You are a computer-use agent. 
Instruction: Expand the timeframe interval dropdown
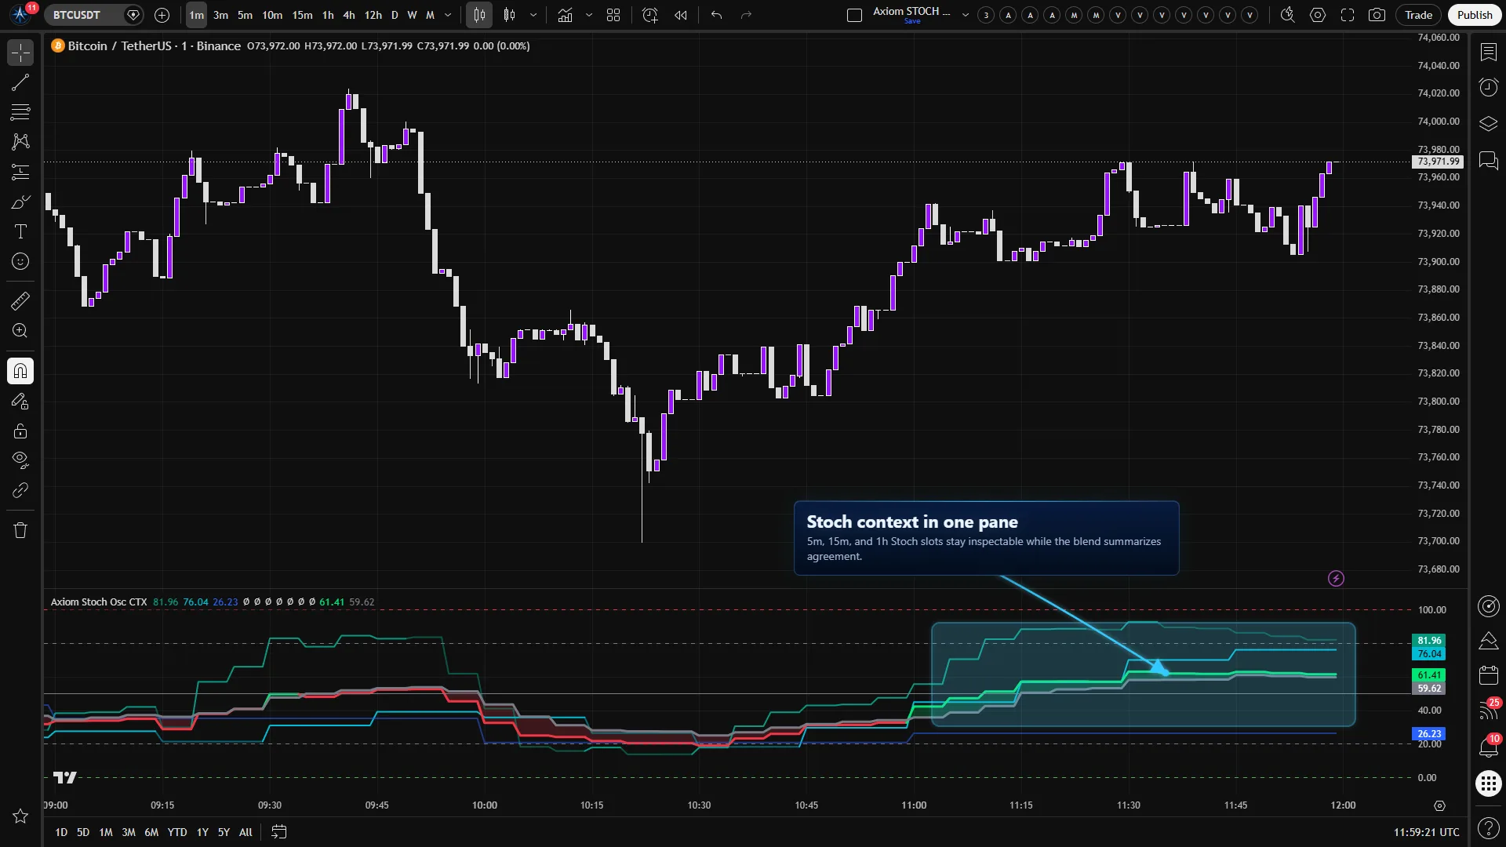tap(448, 15)
